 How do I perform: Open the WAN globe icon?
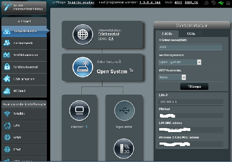point(7,137)
